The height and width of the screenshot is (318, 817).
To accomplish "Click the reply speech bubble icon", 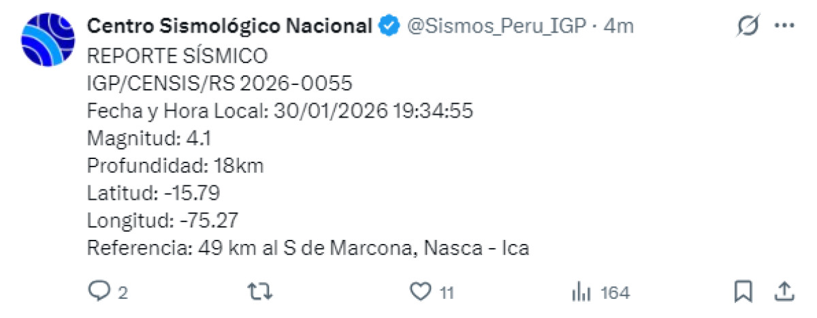I will 99,292.
